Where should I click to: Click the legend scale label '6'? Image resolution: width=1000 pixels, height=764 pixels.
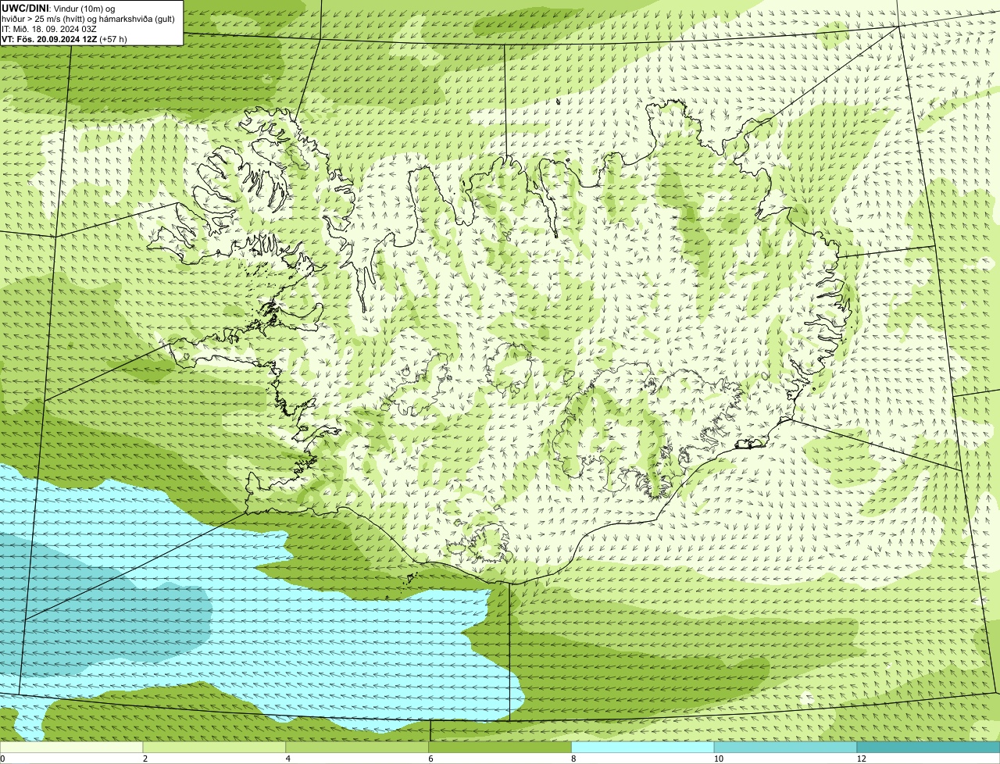click(x=431, y=759)
